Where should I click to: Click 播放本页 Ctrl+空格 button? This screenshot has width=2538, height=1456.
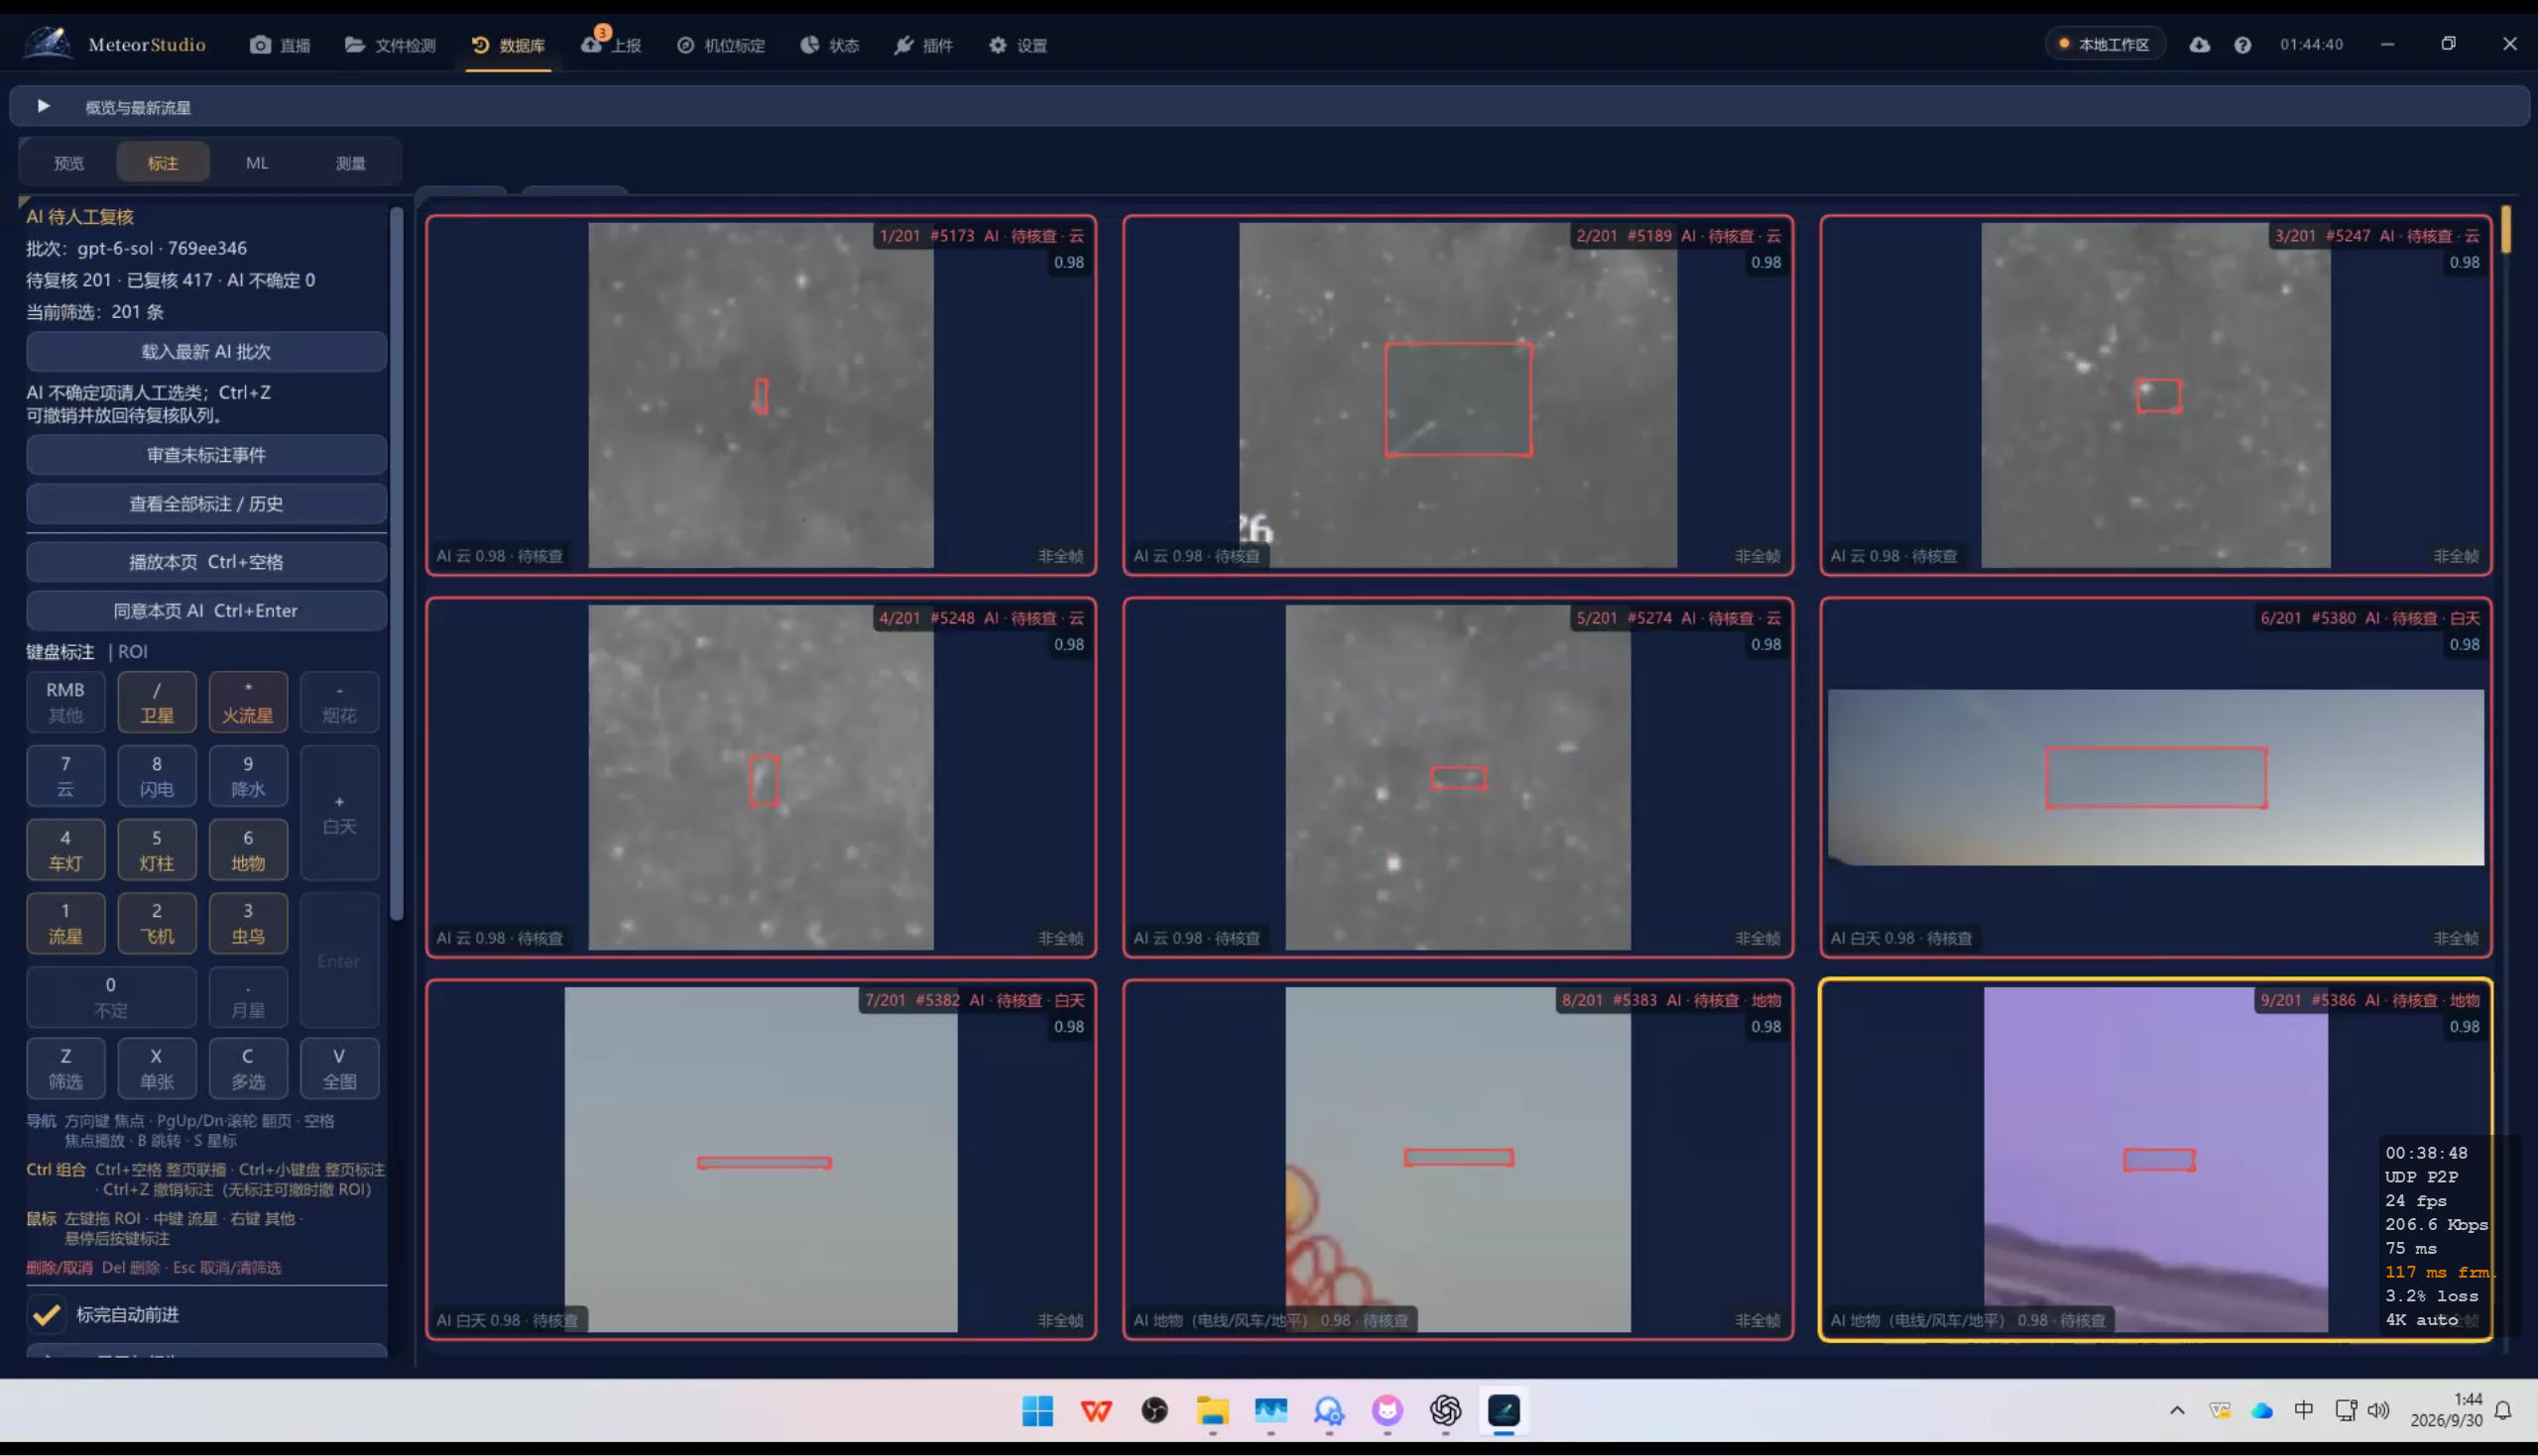[x=206, y=562]
